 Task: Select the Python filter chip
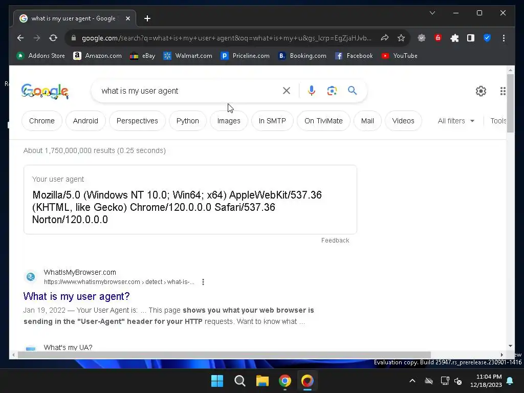click(x=187, y=121)
